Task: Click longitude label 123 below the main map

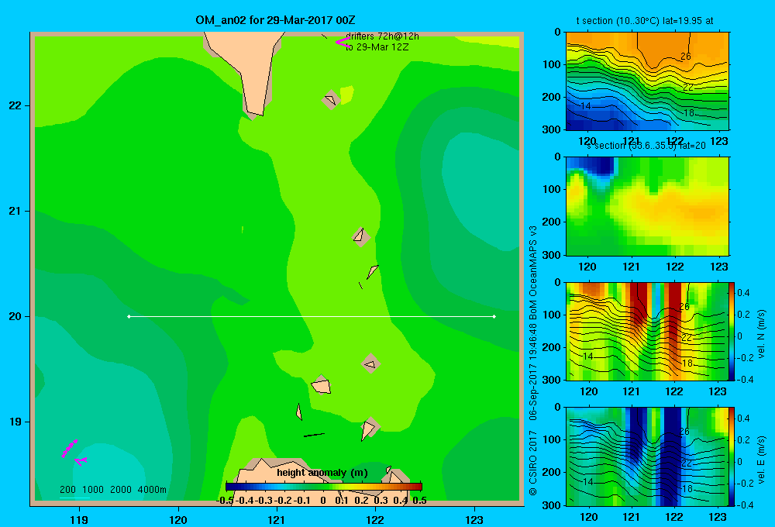Action: [x=474, y=519]
